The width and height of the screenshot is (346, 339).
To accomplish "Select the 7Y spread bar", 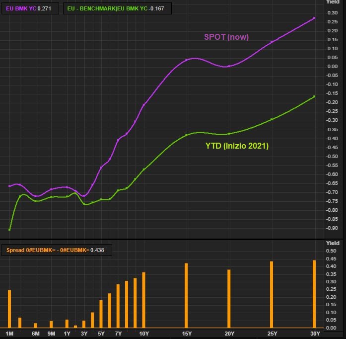I will (x=118, y=306).
